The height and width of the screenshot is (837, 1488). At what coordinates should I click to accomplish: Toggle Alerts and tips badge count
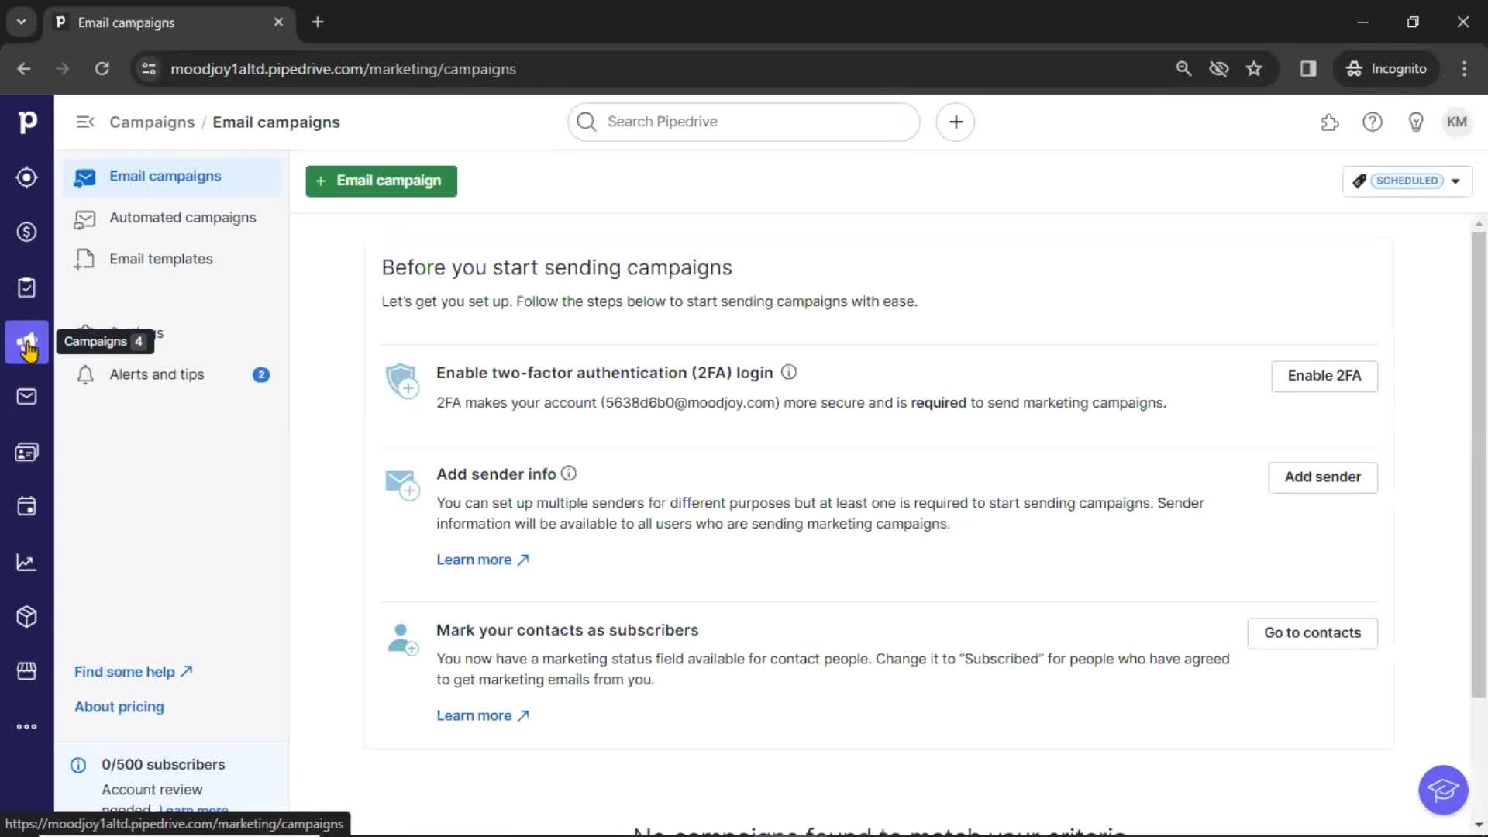pos(260,374)
